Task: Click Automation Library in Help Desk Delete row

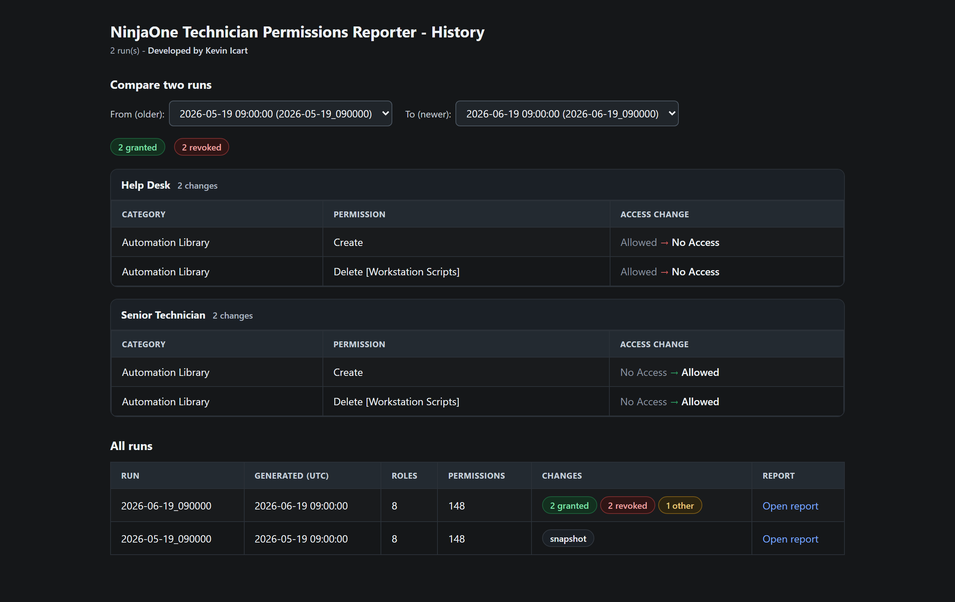Action: (165, 272)
